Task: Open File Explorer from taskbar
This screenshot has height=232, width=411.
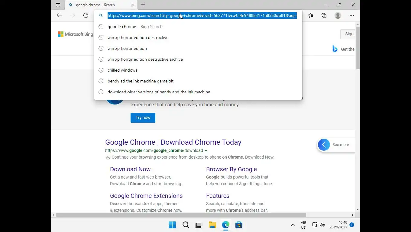Action: point(212,225)
